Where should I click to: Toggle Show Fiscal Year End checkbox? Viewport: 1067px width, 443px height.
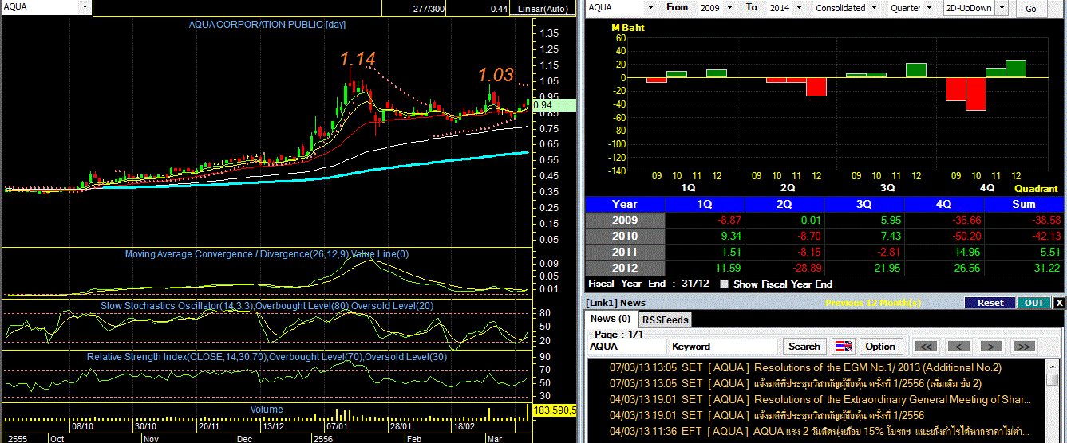(x=724, y=284)
